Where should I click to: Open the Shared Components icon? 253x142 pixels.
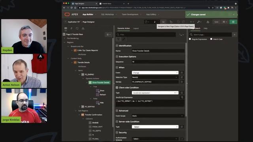(x=208, y=22)
